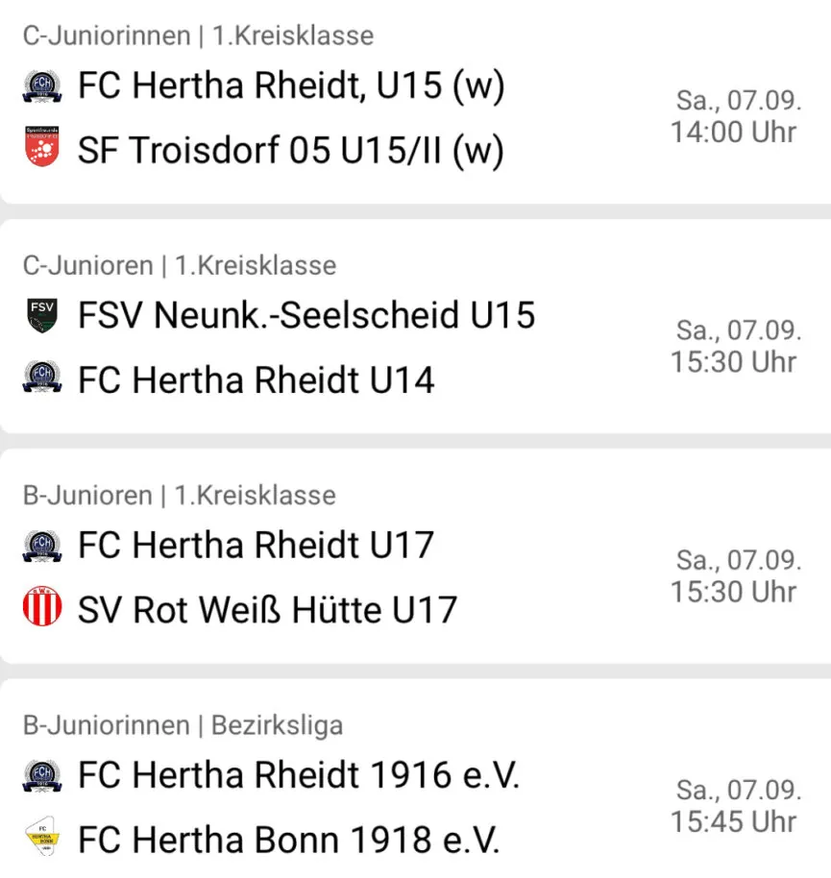831x878 pixels.
Task: Click the red SF Troisdorf 05 crest
Action: (42, 147)
